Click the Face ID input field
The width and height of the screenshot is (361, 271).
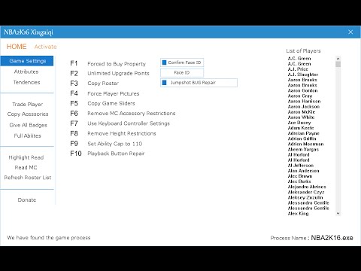point(182,72)
